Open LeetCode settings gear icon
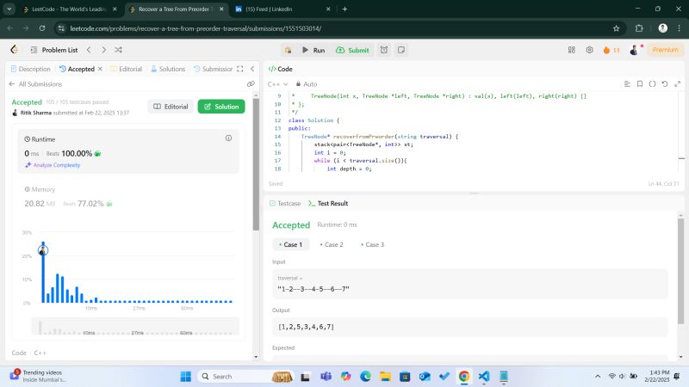Image resolution: width=689 pixels, height=387 pixels. tap(590, 50)
